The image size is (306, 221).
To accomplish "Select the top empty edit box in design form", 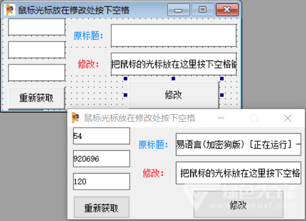I will click(37, 27).
